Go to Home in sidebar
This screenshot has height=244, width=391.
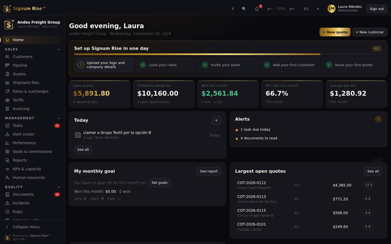tap(32, 40)
